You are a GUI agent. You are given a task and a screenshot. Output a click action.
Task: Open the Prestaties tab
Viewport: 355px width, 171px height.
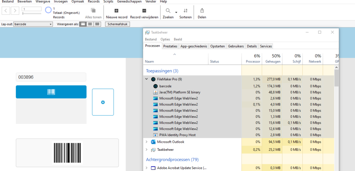click(x=170, y=46)
